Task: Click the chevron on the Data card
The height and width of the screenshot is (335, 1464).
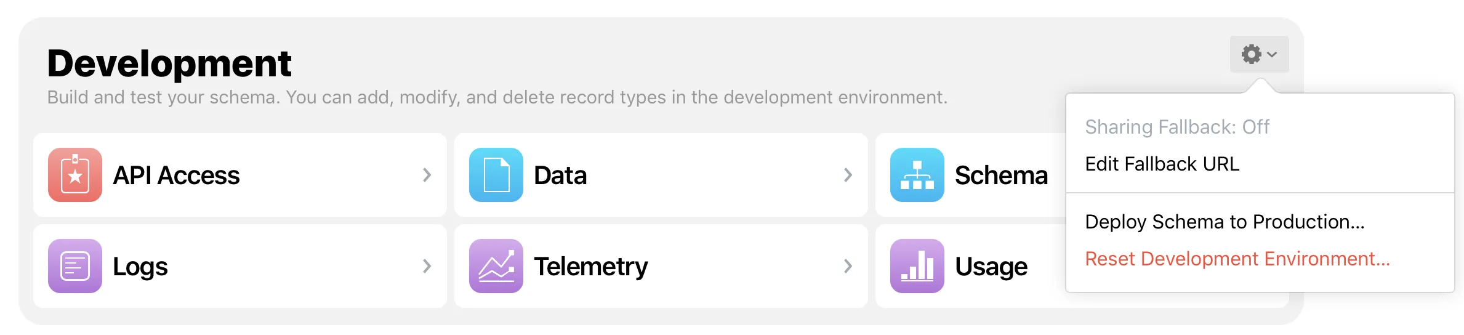Action: (848, 175)
